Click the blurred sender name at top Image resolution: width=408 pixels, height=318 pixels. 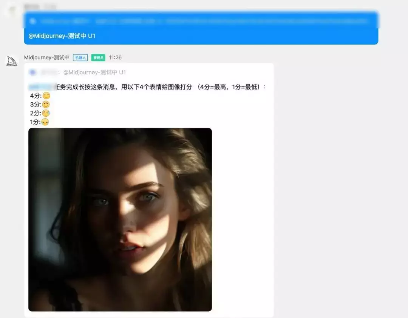pos(32,7)
